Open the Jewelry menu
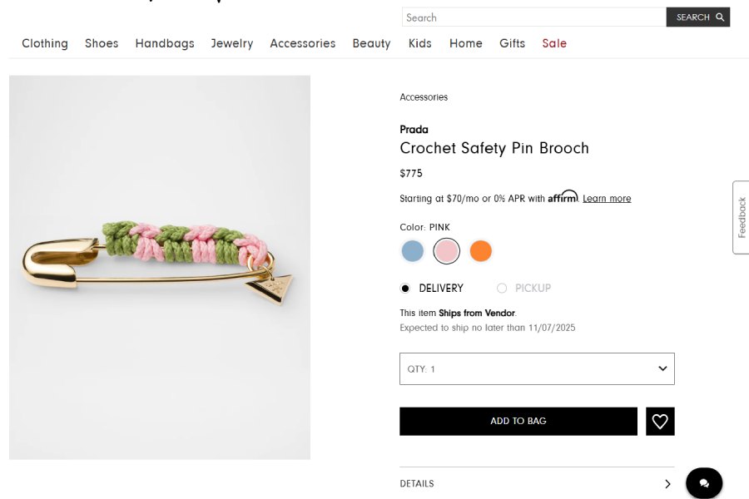749x499 pixels. [x=232, y=43]
